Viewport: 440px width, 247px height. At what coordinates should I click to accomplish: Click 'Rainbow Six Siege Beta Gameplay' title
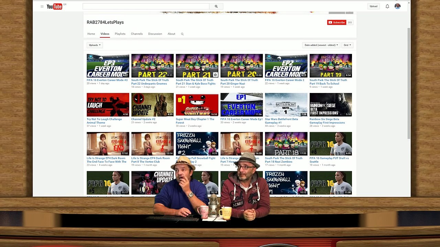tap(327, 121)
